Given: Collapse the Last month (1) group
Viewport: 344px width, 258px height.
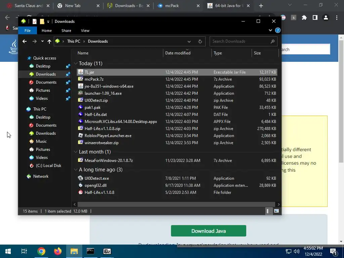Looking at the screenshot, I should (x=76, y=152).
